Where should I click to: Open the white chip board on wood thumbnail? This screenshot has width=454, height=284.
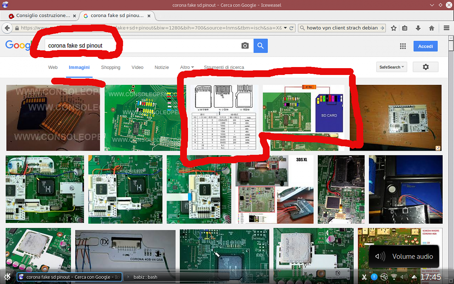click(x=395, y=118)
